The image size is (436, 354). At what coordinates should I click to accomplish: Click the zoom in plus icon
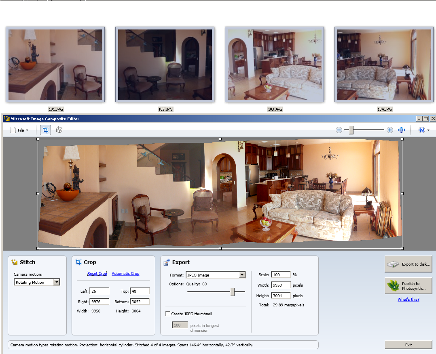coord(390,130)
